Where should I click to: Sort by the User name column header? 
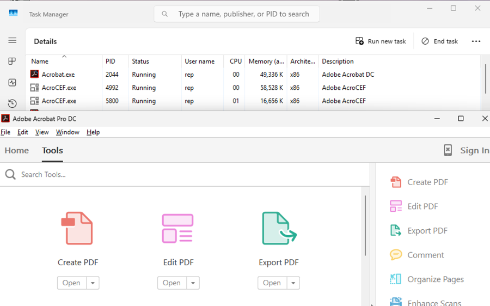click(199, 62)
